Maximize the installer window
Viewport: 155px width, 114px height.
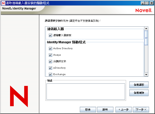click(147, 3)
